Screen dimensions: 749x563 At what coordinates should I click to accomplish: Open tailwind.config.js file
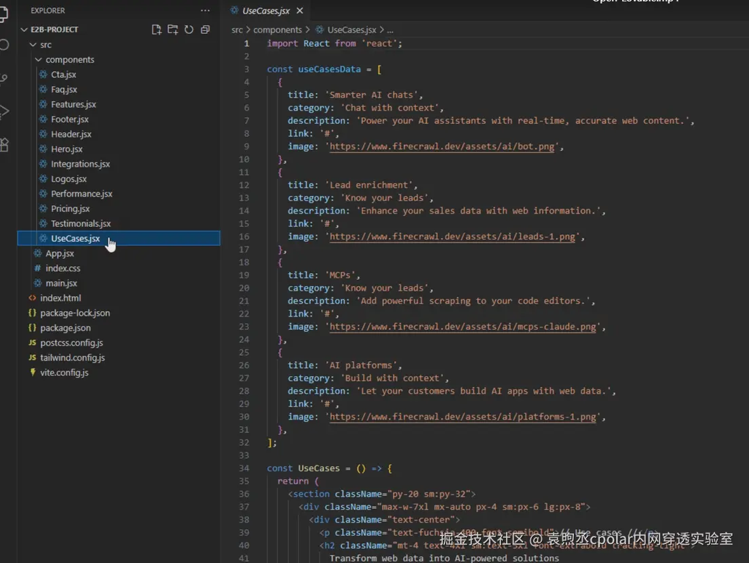[73, 357]
